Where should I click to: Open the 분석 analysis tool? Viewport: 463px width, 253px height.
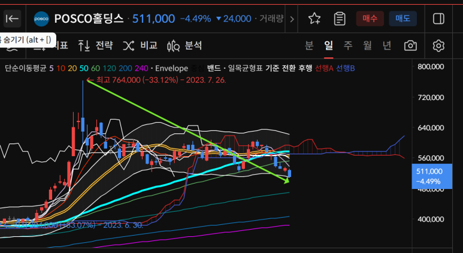point(184,45)
